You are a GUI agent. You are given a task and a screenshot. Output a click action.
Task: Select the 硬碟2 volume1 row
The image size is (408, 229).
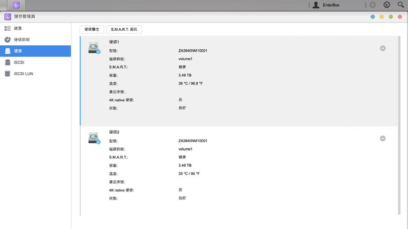coord(186,149)
